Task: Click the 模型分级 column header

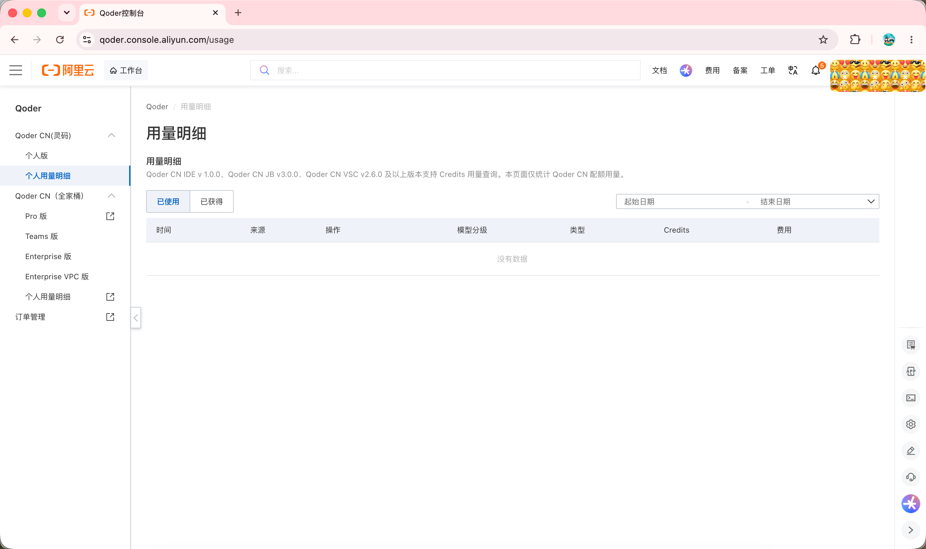Action: (x=472, y=230)
